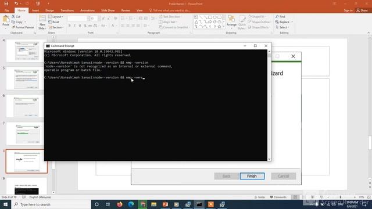This screenshot has width=372, height=209.
Task: Open Quick Styles gallery
Action: click(x=242, y=22)
